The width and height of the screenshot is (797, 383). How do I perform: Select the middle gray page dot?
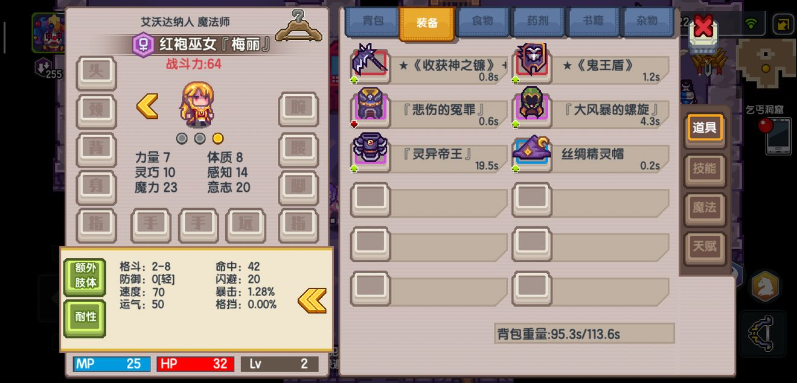point(200,138)
